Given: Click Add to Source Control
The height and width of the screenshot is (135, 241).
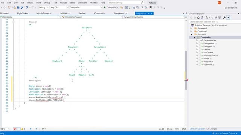Looking at the screenshot, I should [225, 133].
